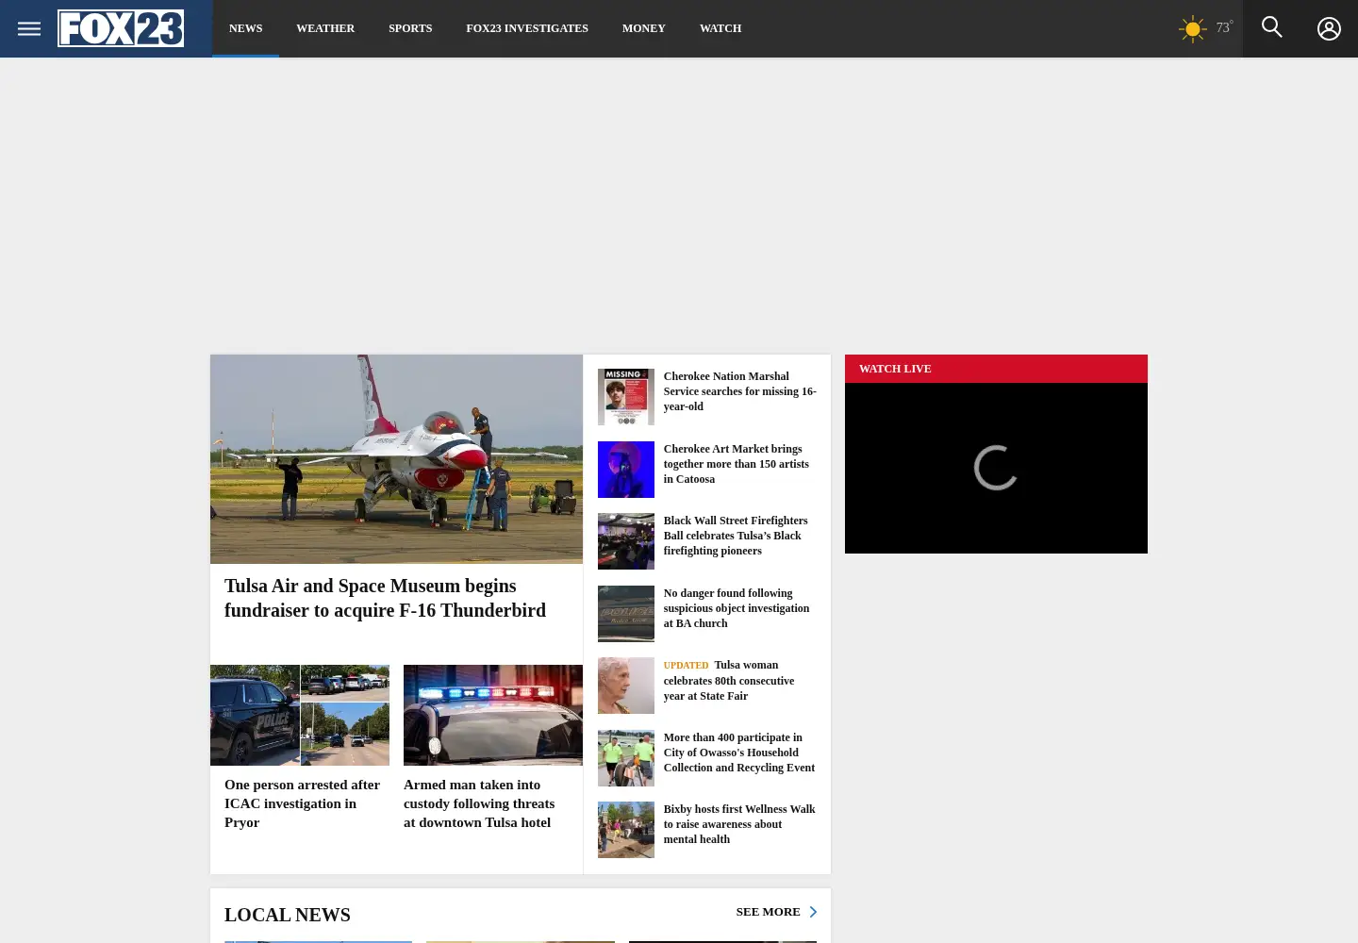The height and width of the screenshot is (943, 1358).
Task: Open the BA church suspicious object story
Action: coord(737,608)
